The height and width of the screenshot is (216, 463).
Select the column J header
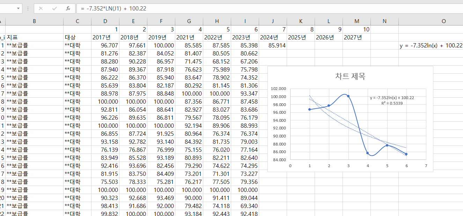[x=273, y=21]
